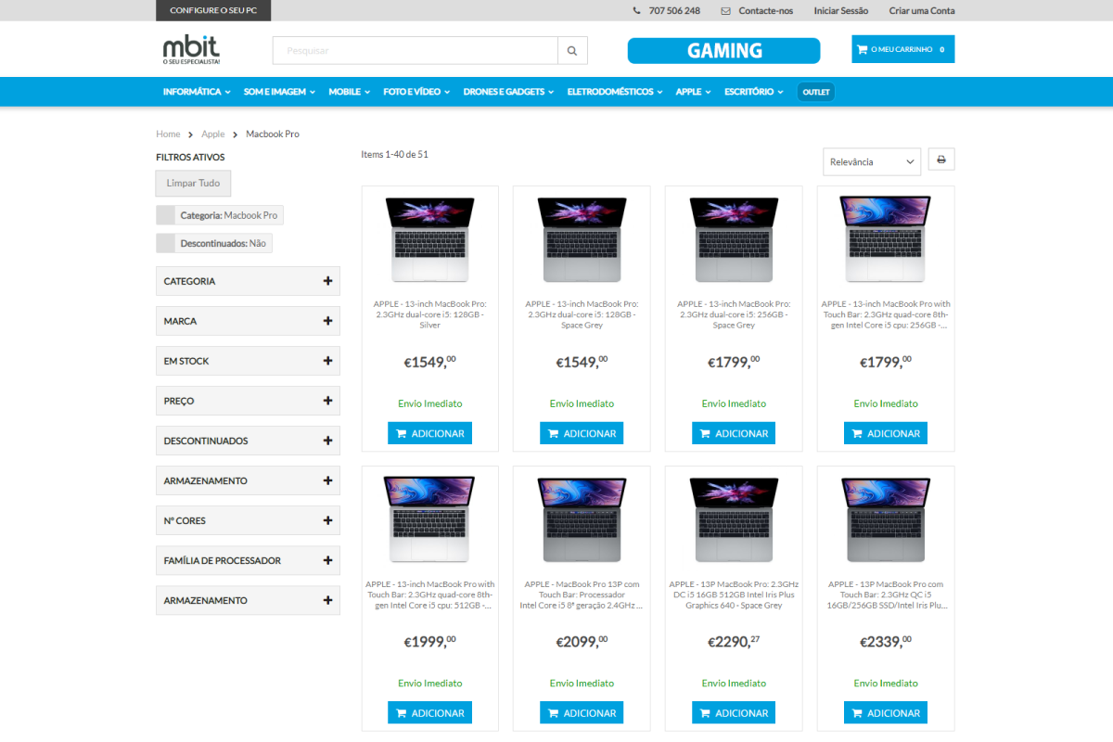The width and height of the screenshot is (1113, 742).
Task: Click the Gaming banner
Action: pos(723,51)
